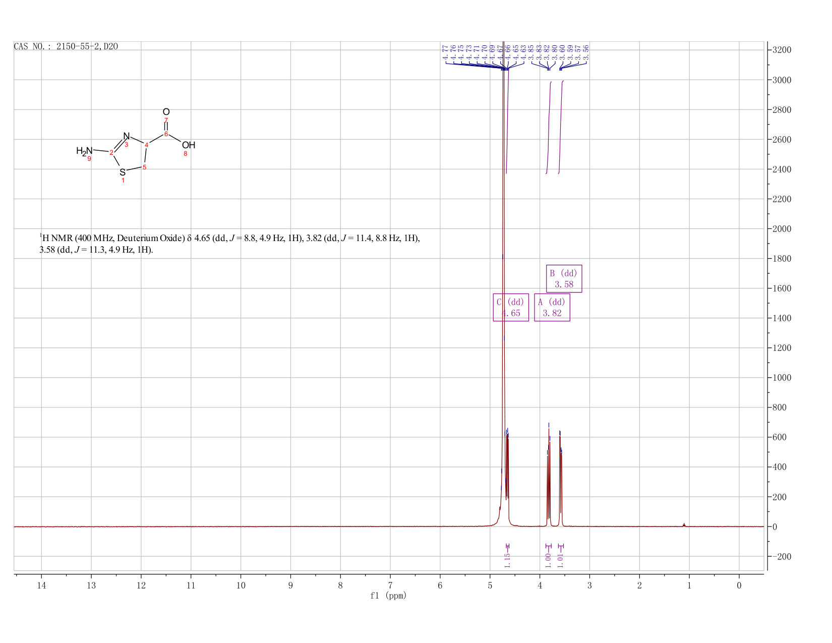
Task: Click the 14 ppm tick label
Action: pos(41,585)
